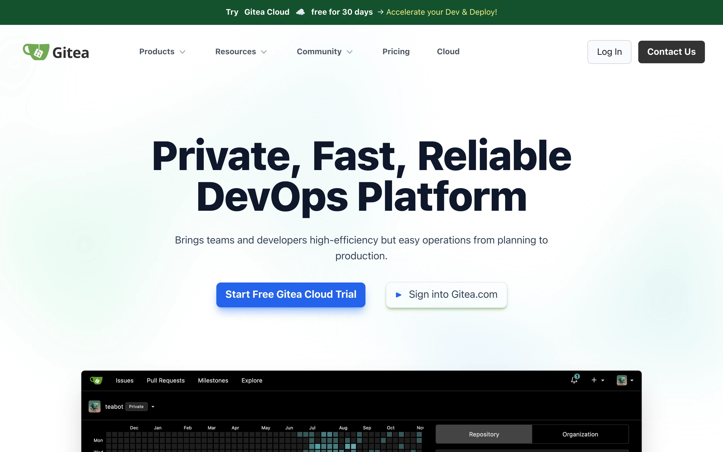
Task: Click the small Gitea logo in dashboard
Action: 96,380
